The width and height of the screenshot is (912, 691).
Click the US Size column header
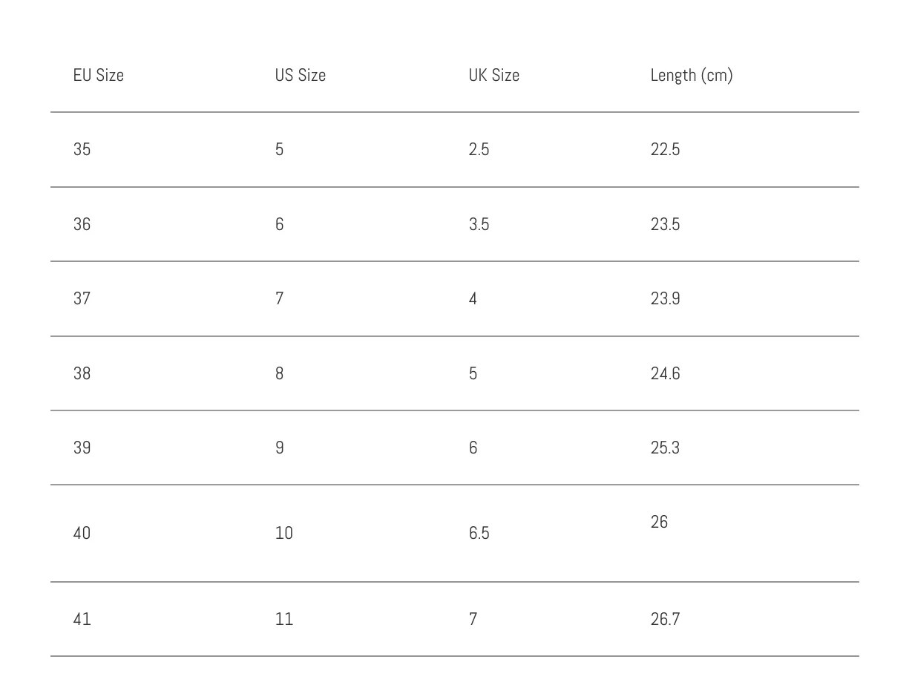(x=301, y=75)
